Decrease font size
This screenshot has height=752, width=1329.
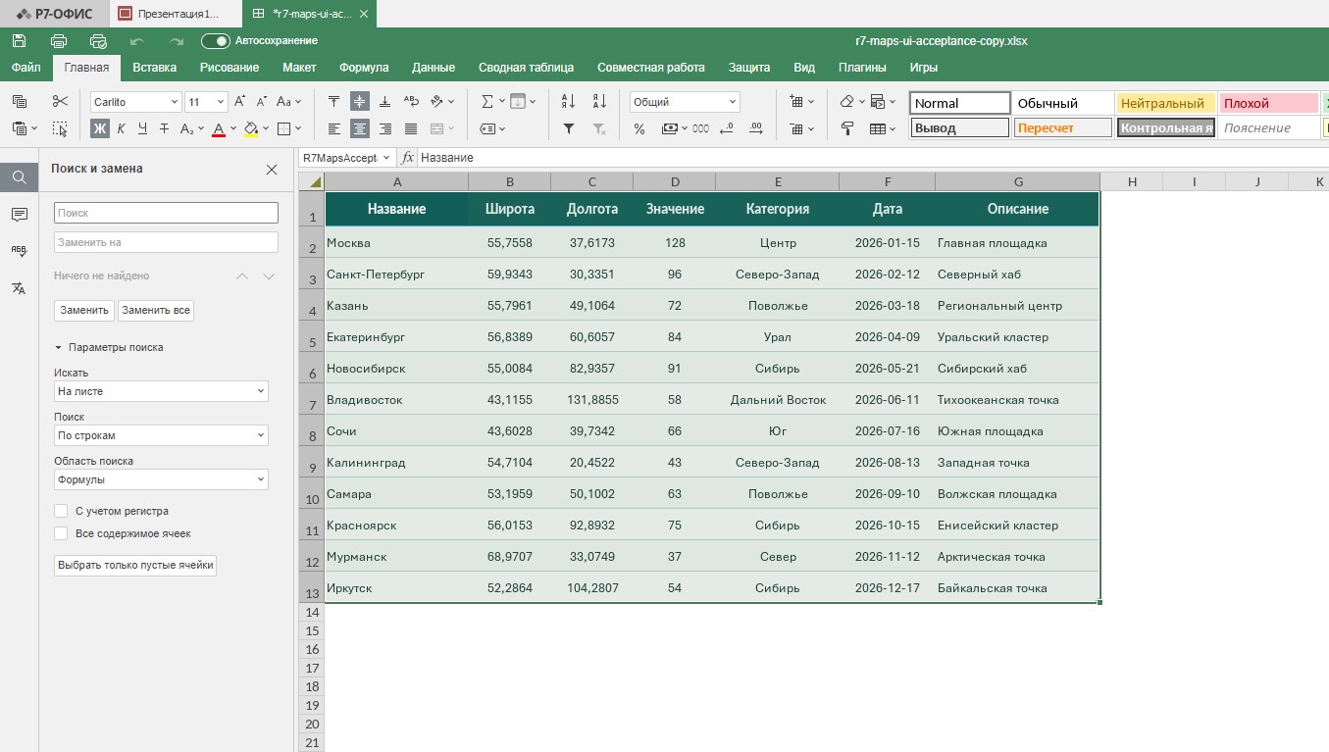(262, 101)
